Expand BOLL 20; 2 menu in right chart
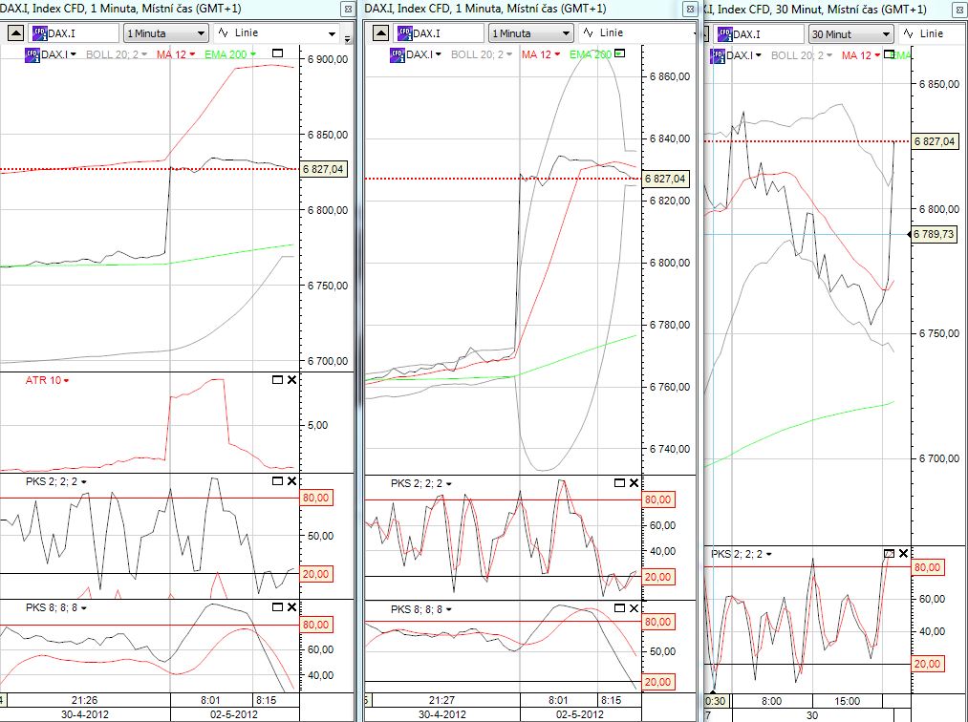Image resolution: width=968 pixels, height=722 pixels. (x=829, y=55)
